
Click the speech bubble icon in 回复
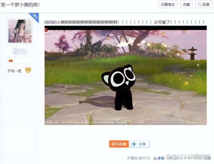[x=199, y=5]
